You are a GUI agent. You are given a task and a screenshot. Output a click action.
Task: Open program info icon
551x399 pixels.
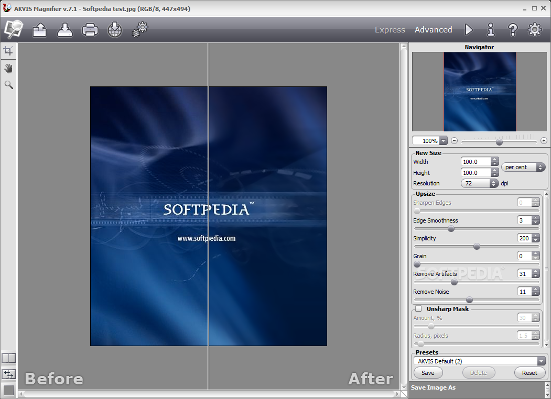tap(491, 30)
